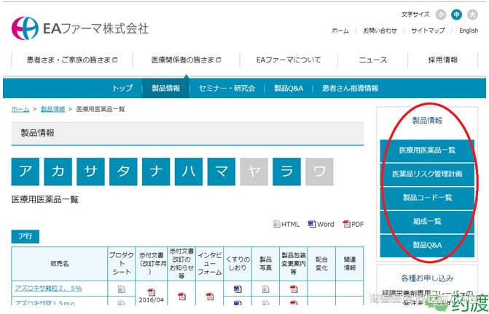Open the お問い合わせ contact link
Viewport: 489px width, 314px height.
[380, 31]
